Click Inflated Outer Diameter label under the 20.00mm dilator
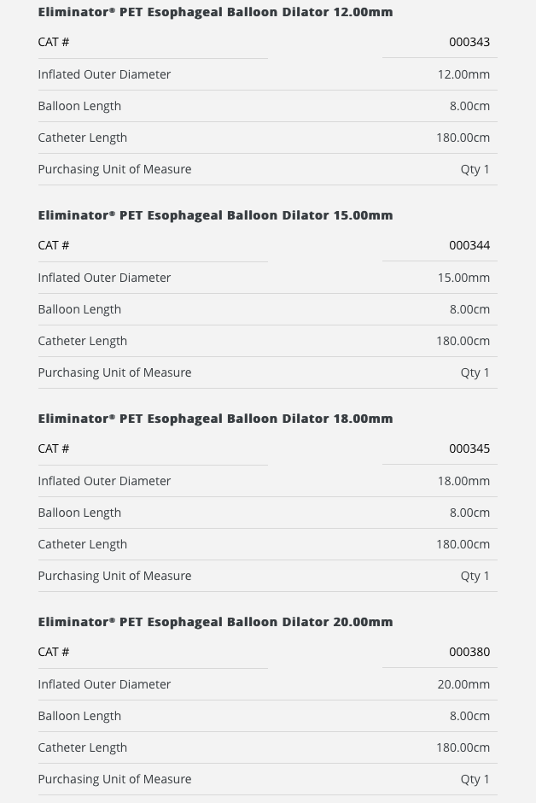Screen dimensions: 536x803 (104, 684)
